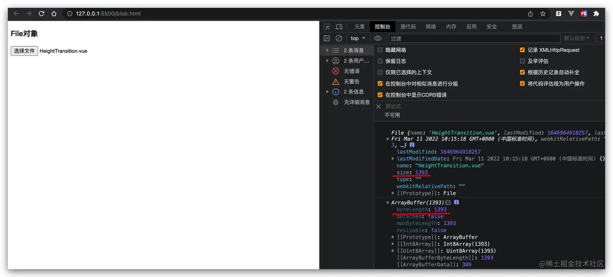
Task: Click the address bar URL 127.0.0.1:5500/blob.html
Action: point(108,13)
